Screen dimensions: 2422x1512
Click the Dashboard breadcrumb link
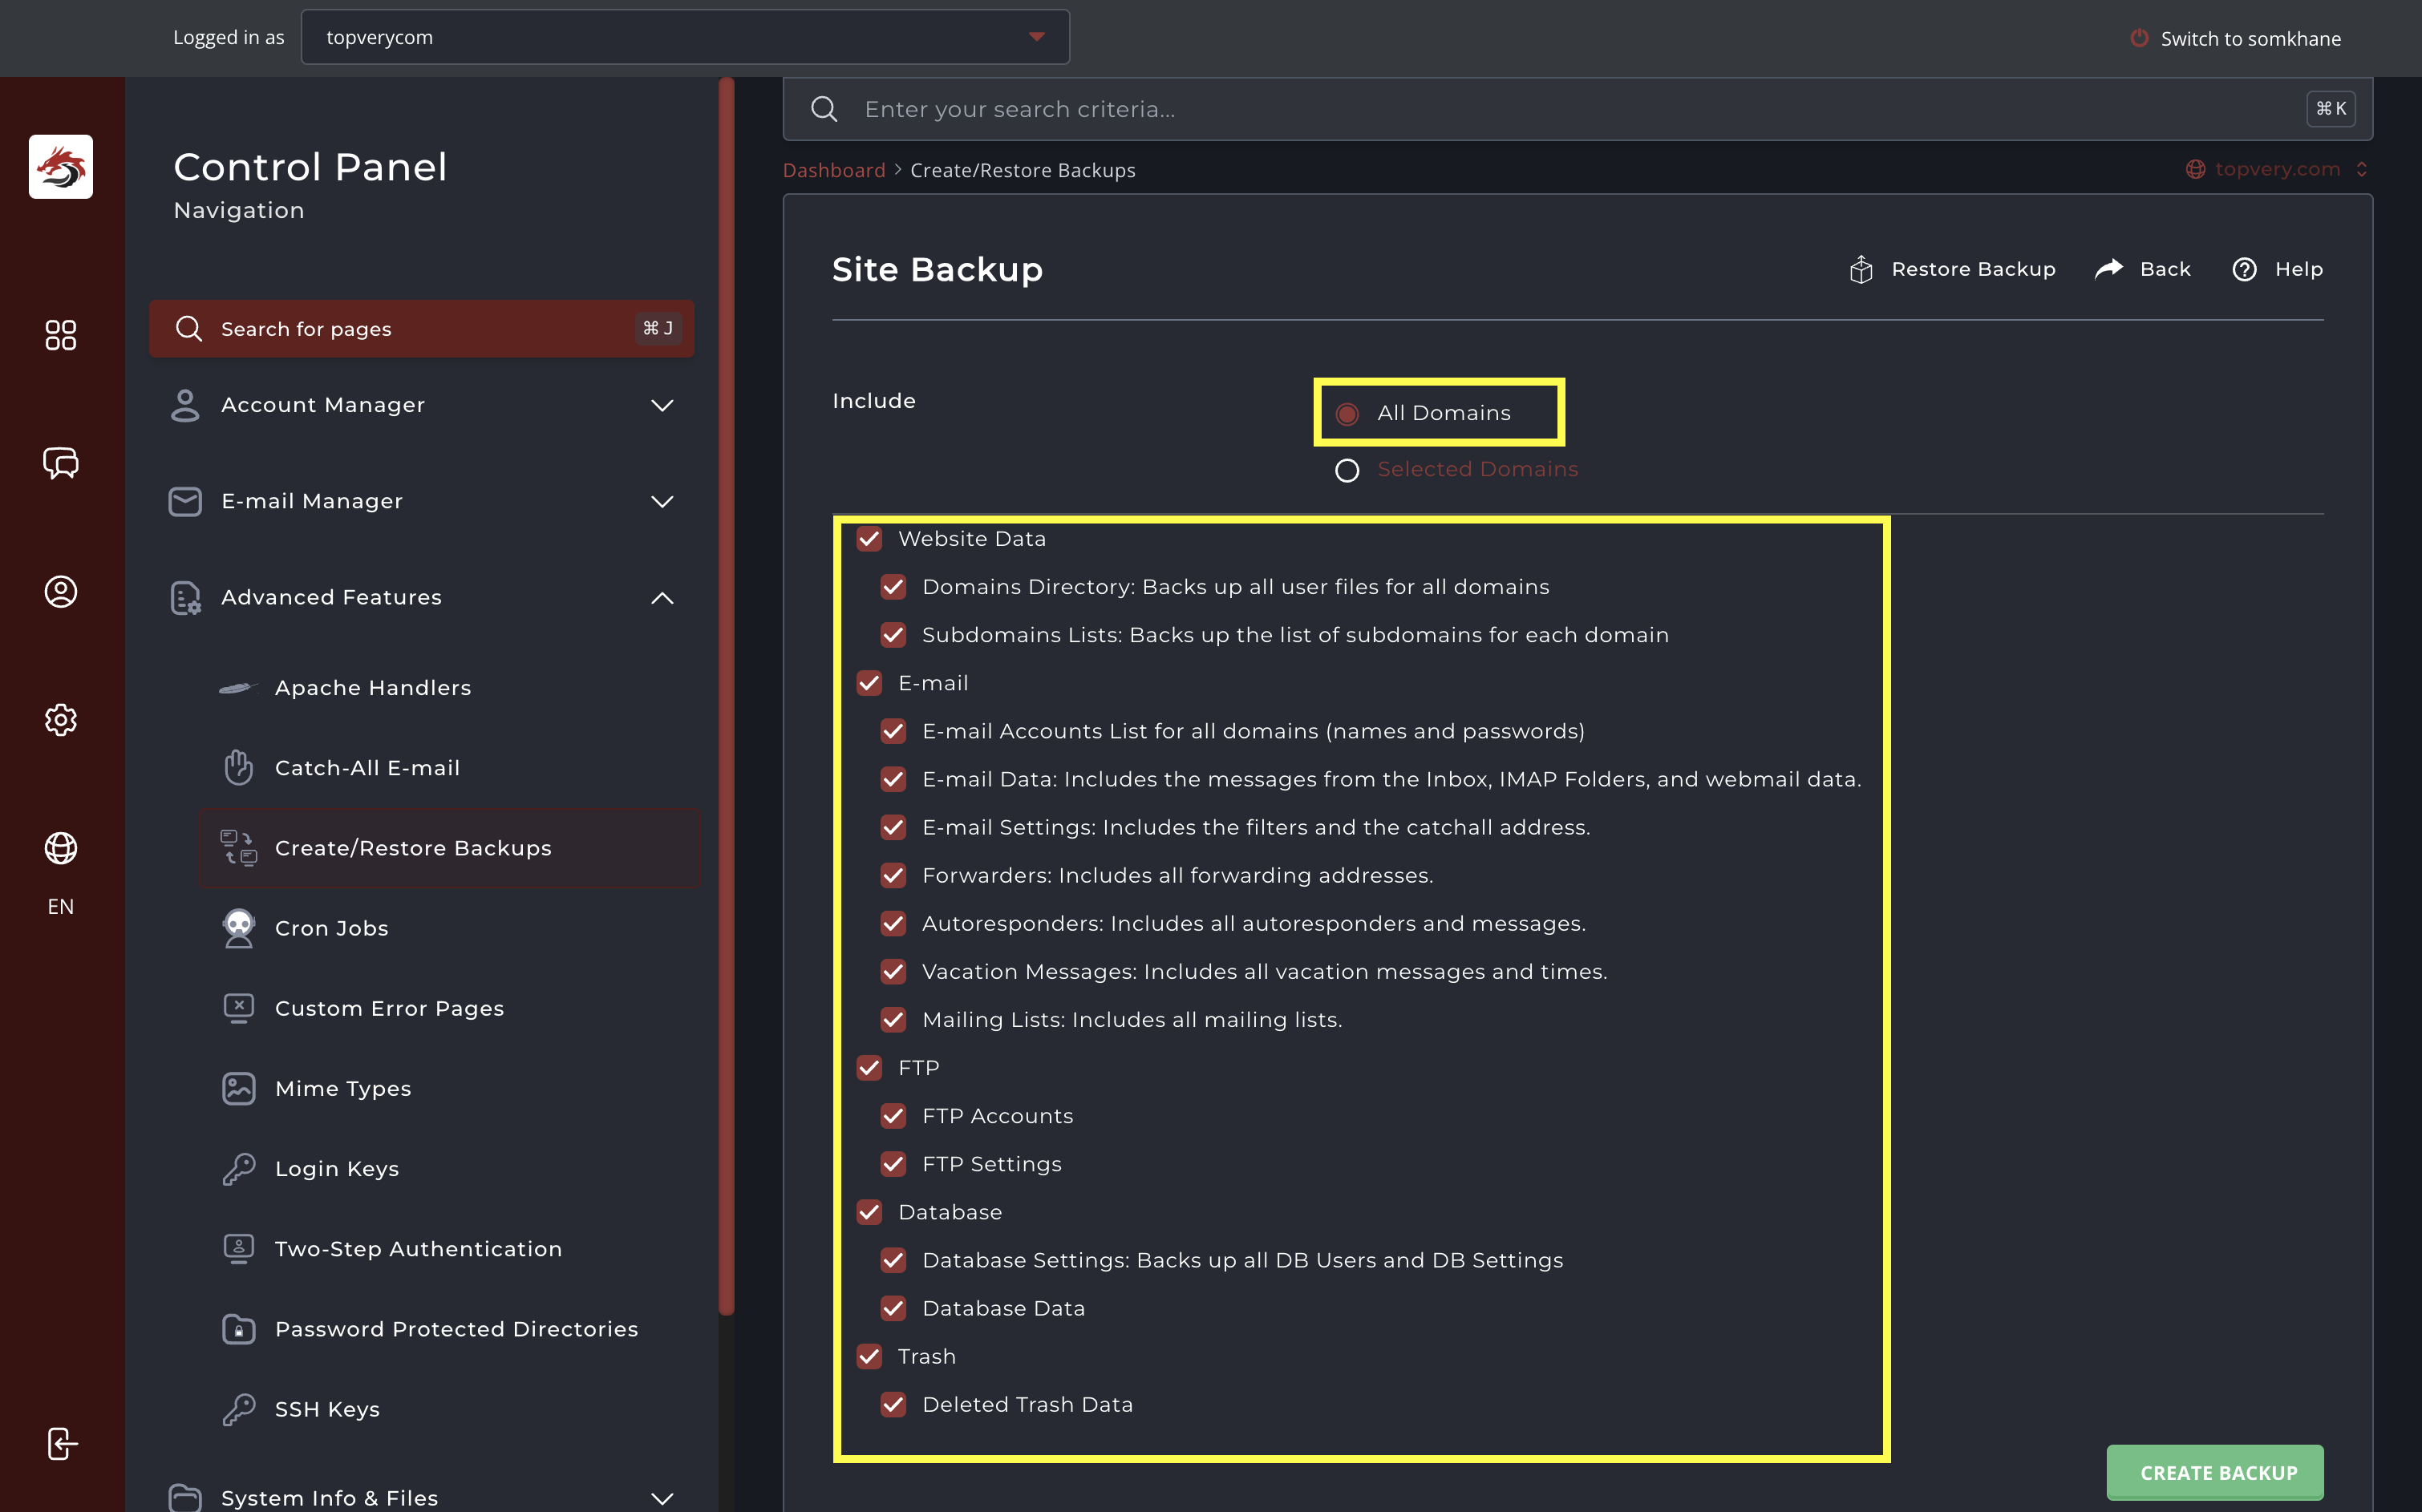[833, 170]
